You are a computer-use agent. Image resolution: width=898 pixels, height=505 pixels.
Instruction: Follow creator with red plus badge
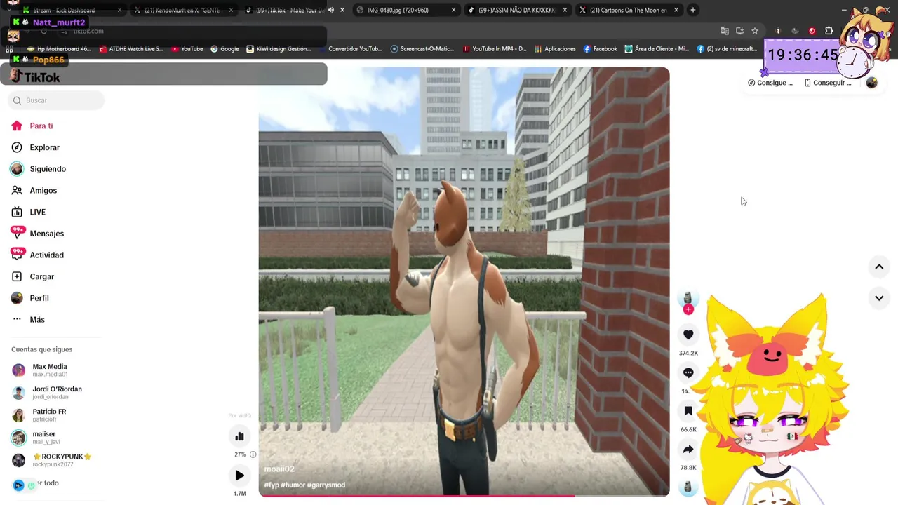coord(688,309)
